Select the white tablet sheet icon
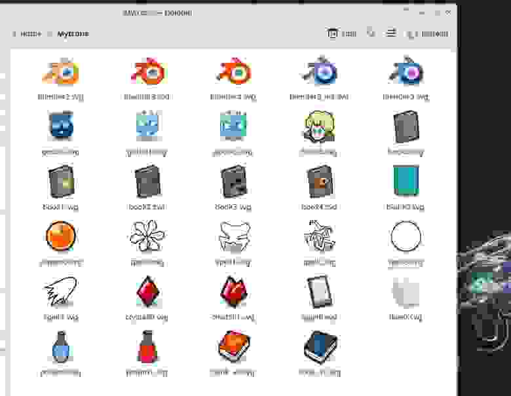The image size is (511, 396). pyautogui.click(x=320, y=291)
